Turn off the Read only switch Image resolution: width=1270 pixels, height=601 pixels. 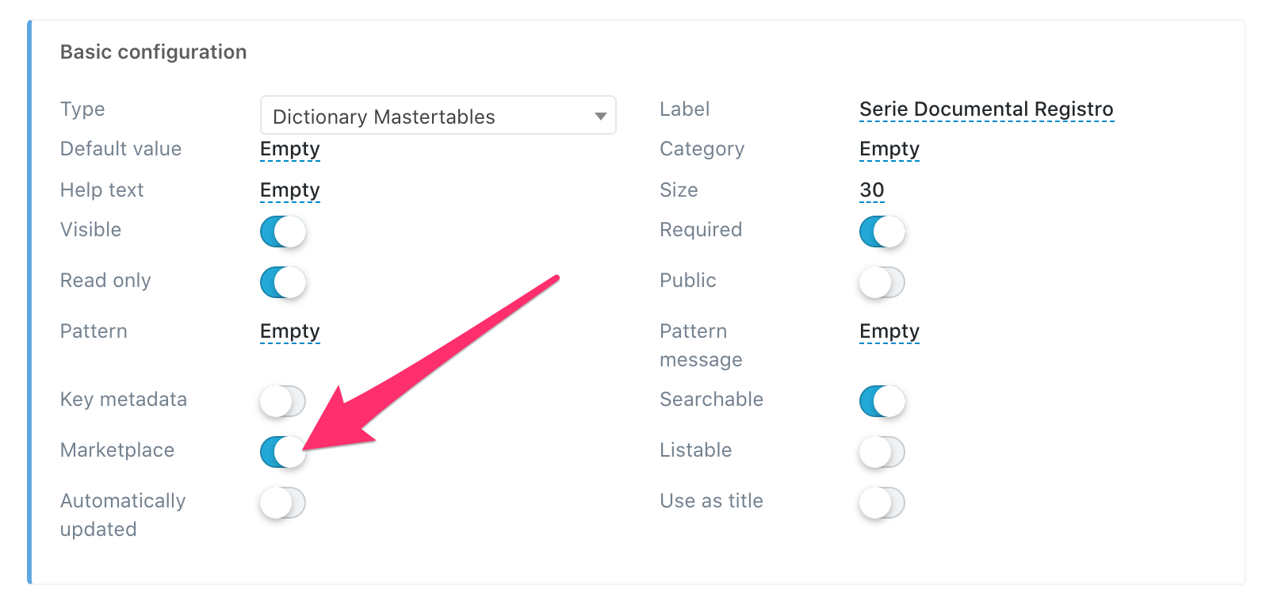click(x=283, y=282)
